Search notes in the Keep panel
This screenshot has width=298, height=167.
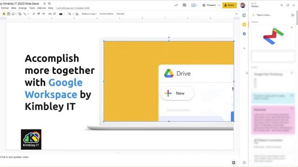(x=282, y=5)
